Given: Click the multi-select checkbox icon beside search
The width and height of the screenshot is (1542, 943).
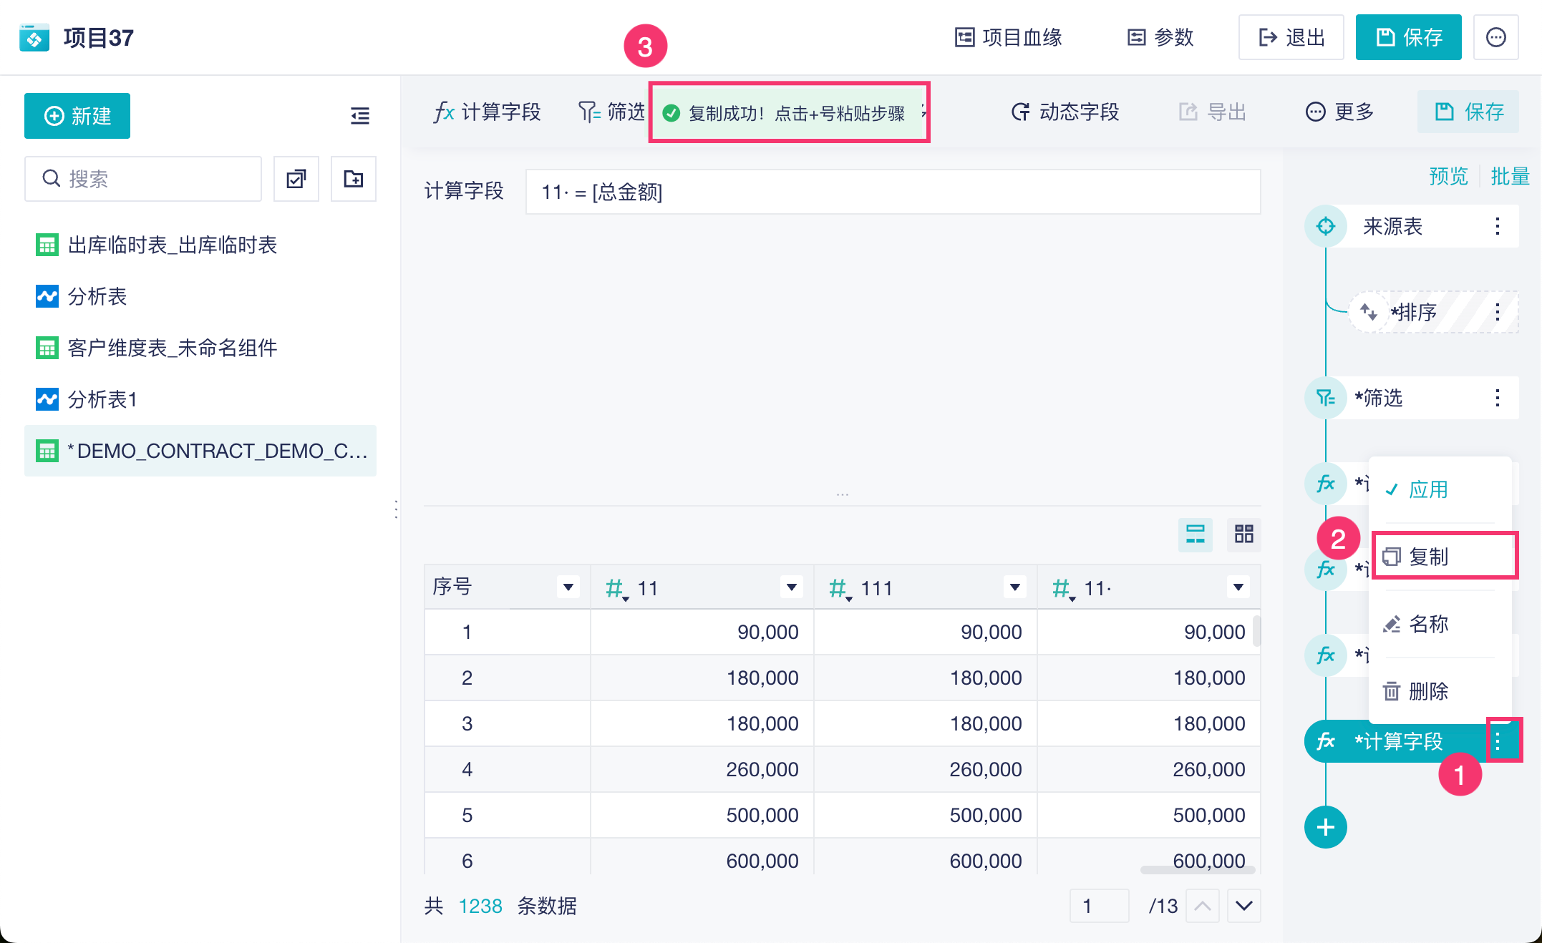Looking at the screenshot, I should [296, 179].
